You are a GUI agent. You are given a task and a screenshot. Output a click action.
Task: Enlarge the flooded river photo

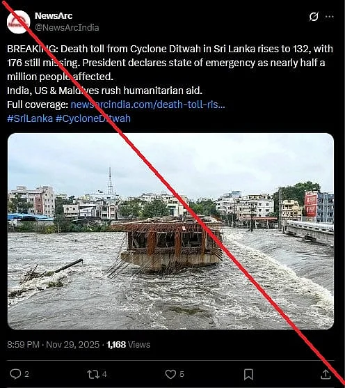pyautogui.click(x=171, y=231)
